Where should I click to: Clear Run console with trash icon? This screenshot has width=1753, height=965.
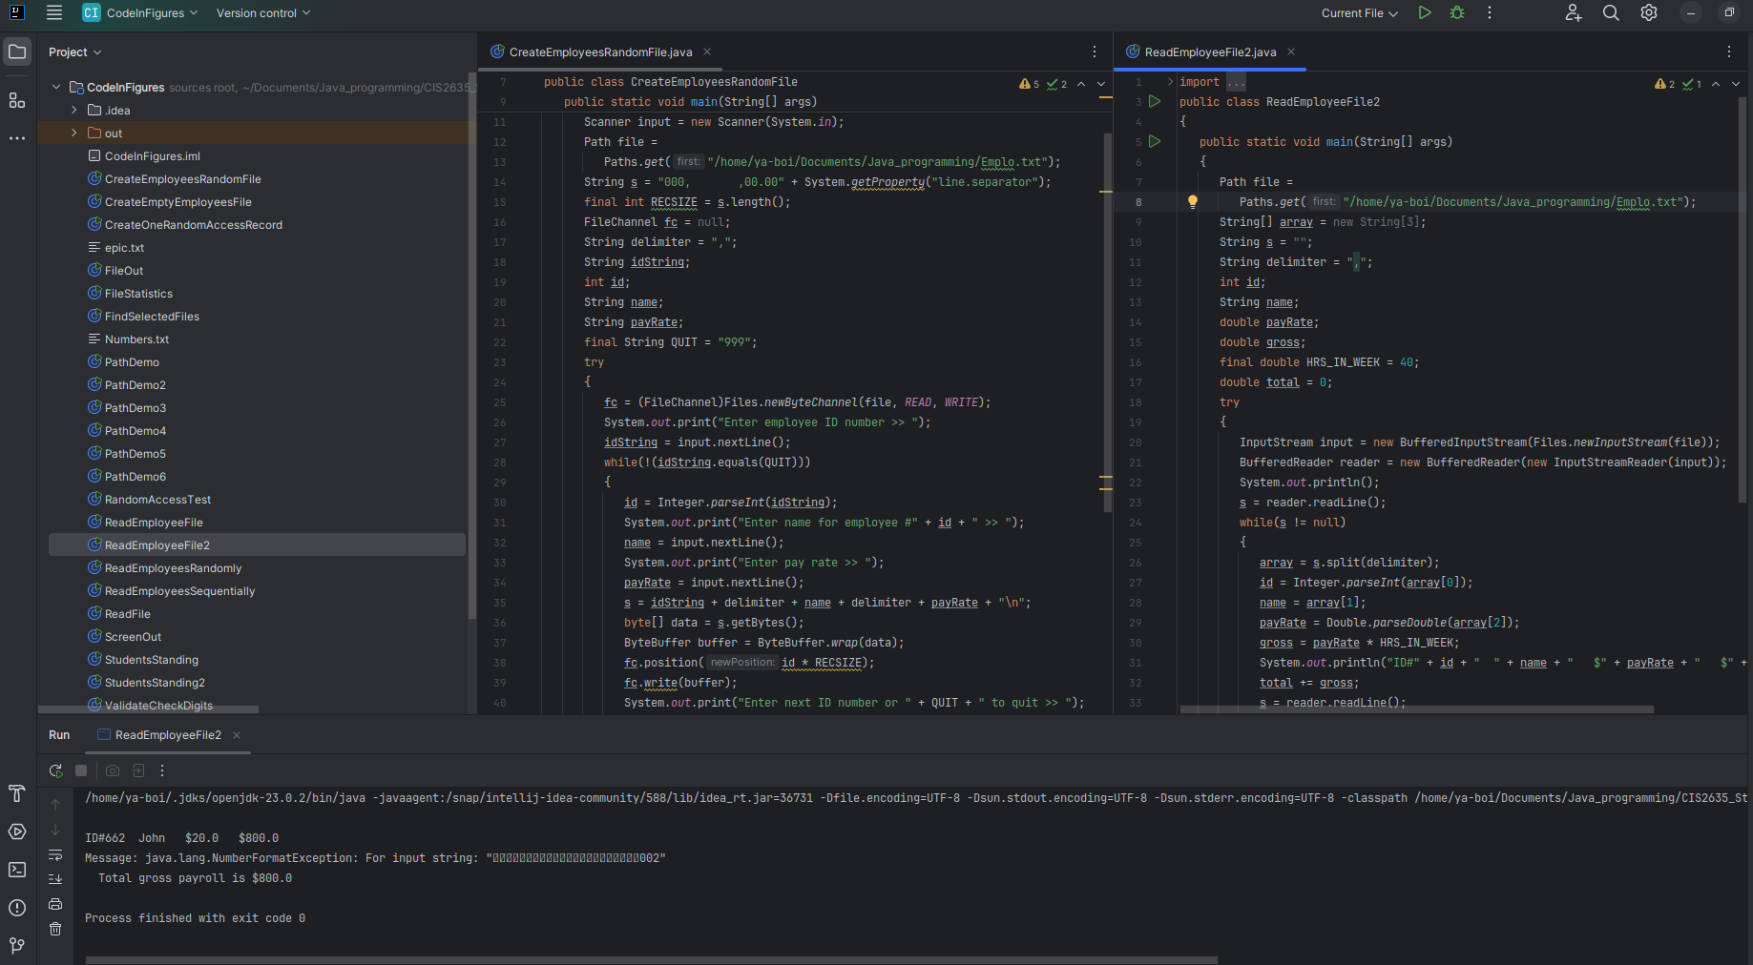click(55, 929)
